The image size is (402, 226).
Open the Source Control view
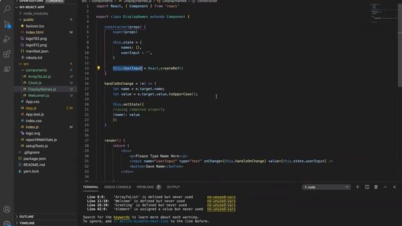tap(7, 24)
